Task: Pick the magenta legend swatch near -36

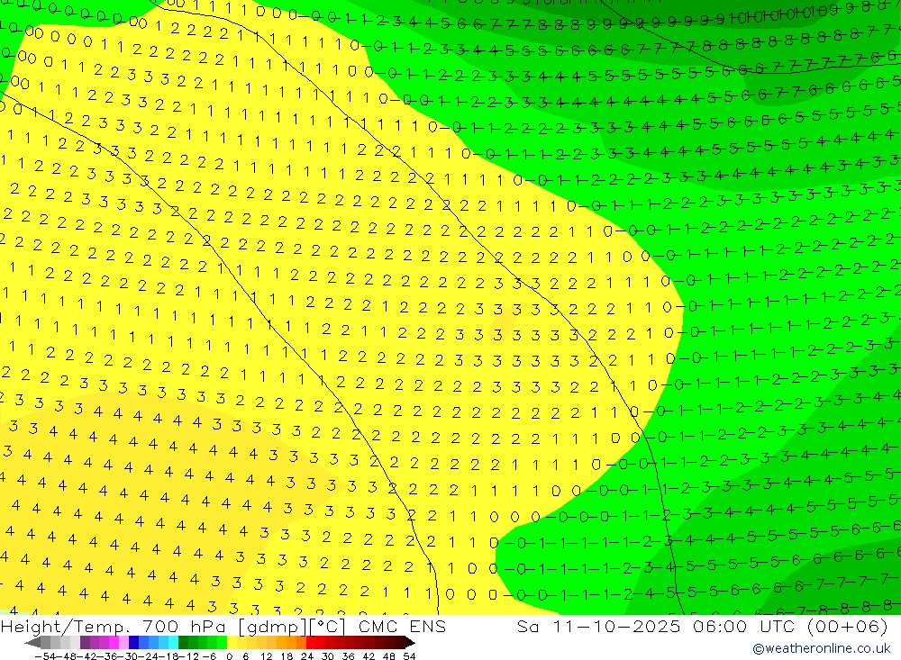Action: [x=114, y=642]
